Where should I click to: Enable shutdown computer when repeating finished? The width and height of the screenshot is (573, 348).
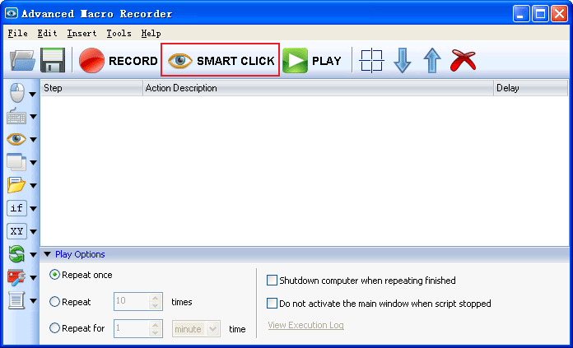[273, 281]
